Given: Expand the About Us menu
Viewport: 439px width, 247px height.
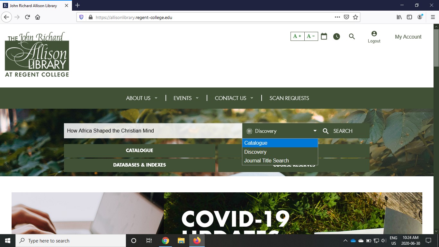Looking at the screenshot, I should (141, 98).
